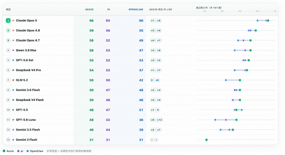Click the rank 7 badge for GLM 5.2
The height and width of the screenshot is (155, 285).
click(x=8, y=80)
